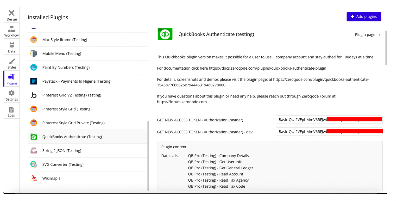
Task: Select Mobile Menu (Testing) plugin
Action: tap(62, 53)
